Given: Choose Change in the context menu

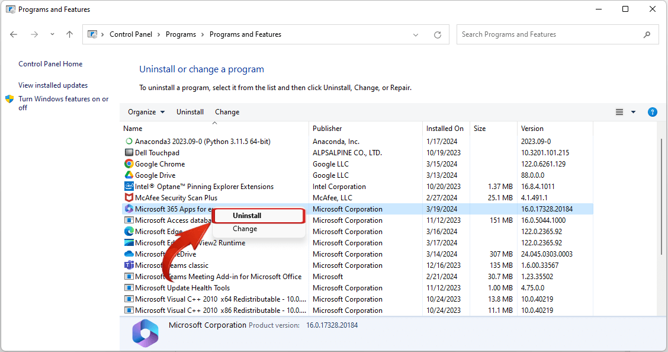Looking at the screenshot, I should click(x=245, y=228).
